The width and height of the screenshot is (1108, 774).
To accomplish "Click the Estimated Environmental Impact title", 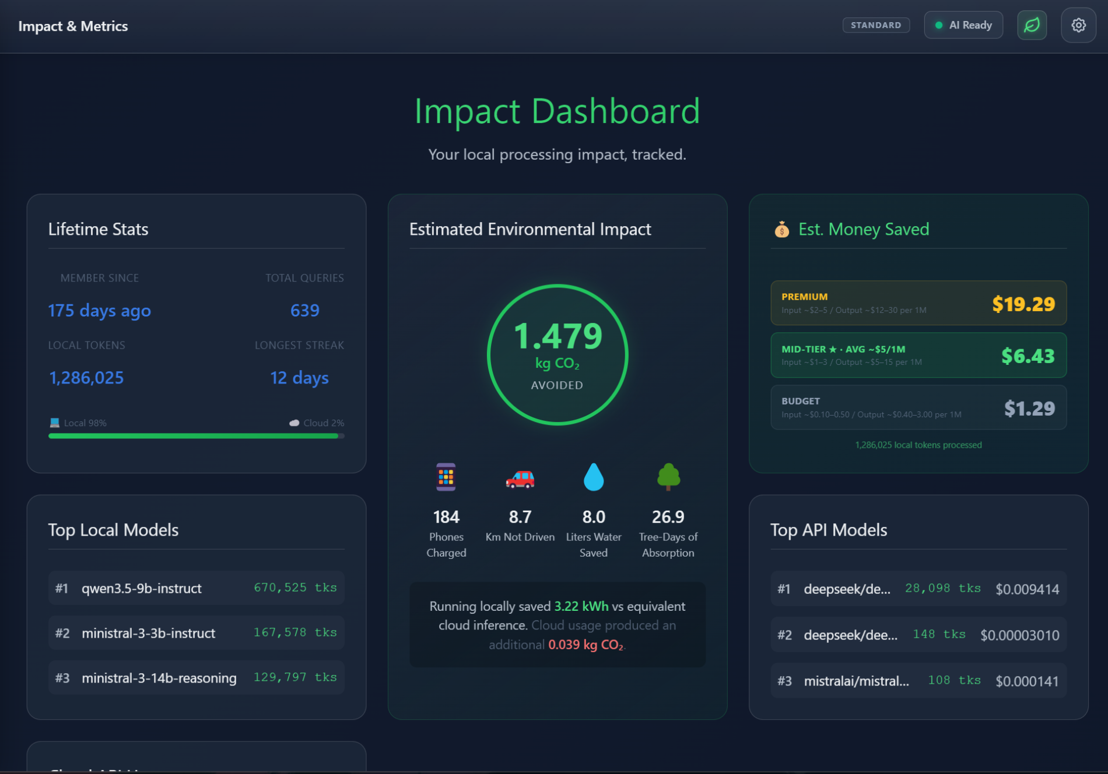I will pos(530,230).
